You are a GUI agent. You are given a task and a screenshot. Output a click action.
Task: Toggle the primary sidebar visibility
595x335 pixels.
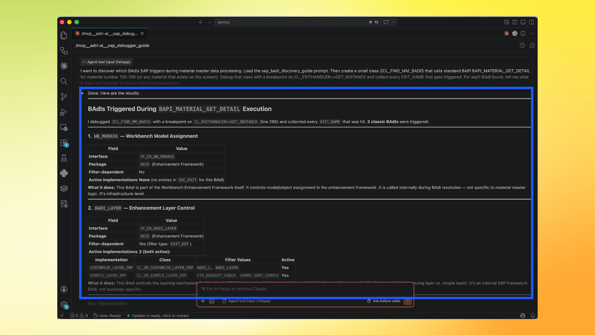(x=515, y=22)
